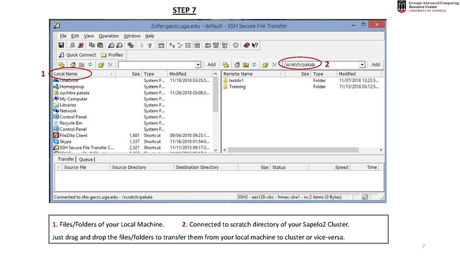
Task: Go up one remote folder icon
Action: pos(246,65)
